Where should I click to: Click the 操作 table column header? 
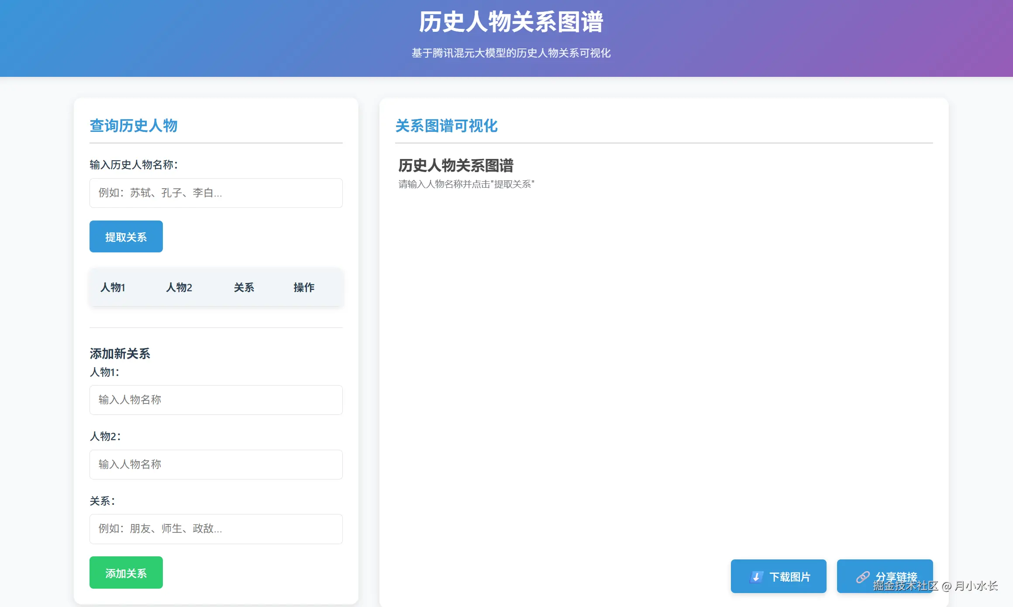pos(304,287)
